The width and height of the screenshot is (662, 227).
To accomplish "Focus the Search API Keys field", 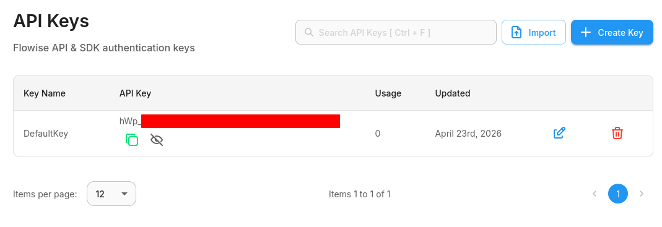I will click(x=396, y=33).
